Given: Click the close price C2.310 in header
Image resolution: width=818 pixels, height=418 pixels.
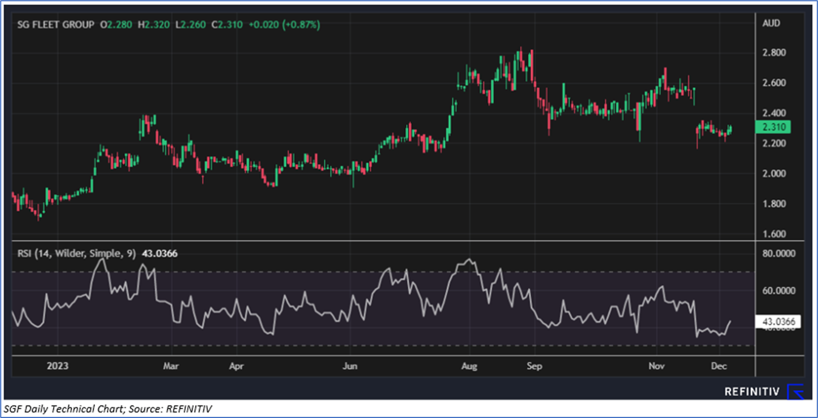Looking at the screenshot, I should click(x=227, y=25).
